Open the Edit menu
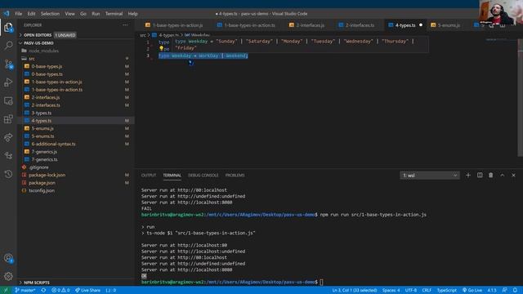 [x=31, y=14]
